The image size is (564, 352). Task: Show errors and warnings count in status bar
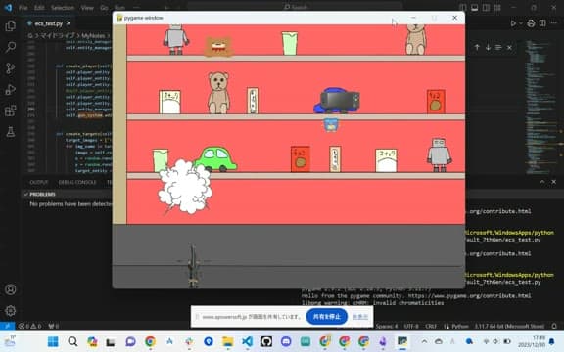pos(29,327)
